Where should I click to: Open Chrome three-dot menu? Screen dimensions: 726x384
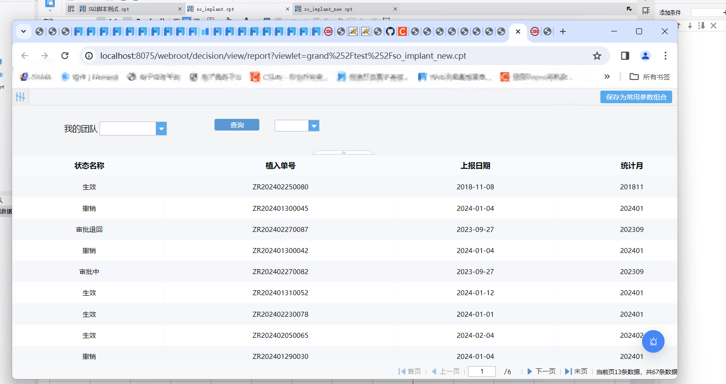[x=665, y=56]
